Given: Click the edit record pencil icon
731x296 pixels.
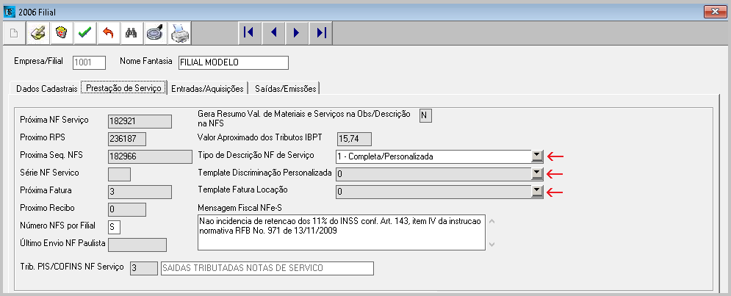Looking at the screenshot, I should (38, 32).
